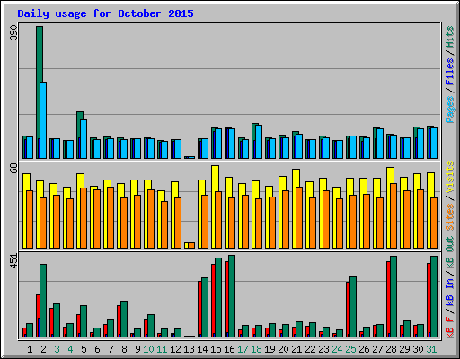Screen dimensions: 460x359
Task: Click the 68 axis value
Action: click(13, 168)
